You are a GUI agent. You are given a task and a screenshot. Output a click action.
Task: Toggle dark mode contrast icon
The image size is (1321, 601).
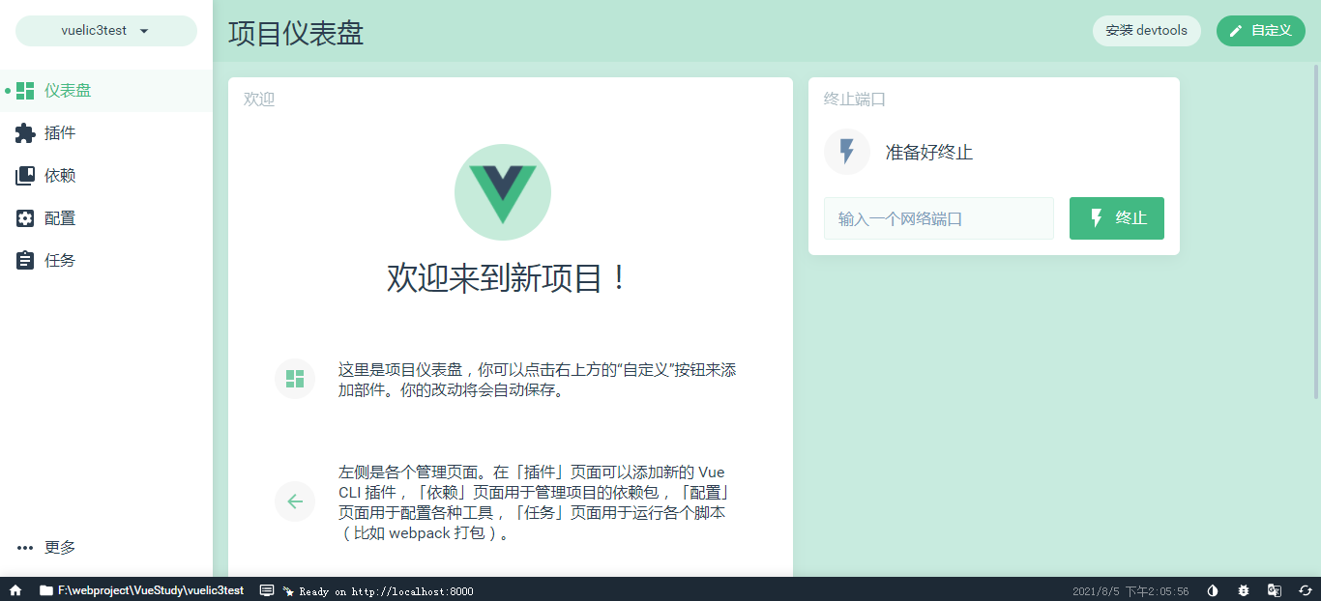[x=1213, y=590]
